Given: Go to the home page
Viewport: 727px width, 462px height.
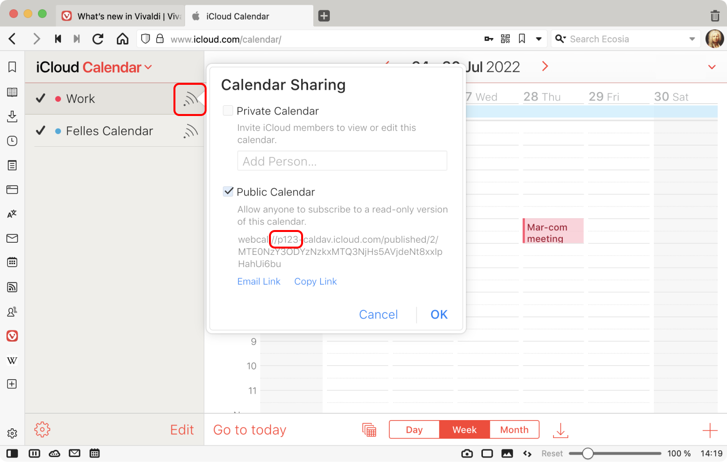Looking at the screenshot, I should click(x=122, y=39).
